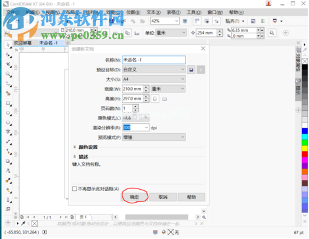Open the 渲染分辨率 dropdown arrow
The height and width of the screenshot is (239, 309).
point(146,128)
